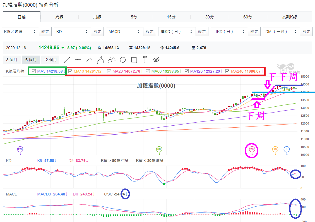315x222 pixels.
Task: Click 設定 next to DMI(一般) dropdown
Action: click(306, 32)
